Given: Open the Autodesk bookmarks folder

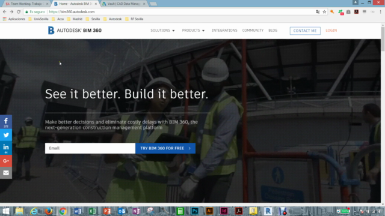Looking at the screenshot, I should (112, 19).
